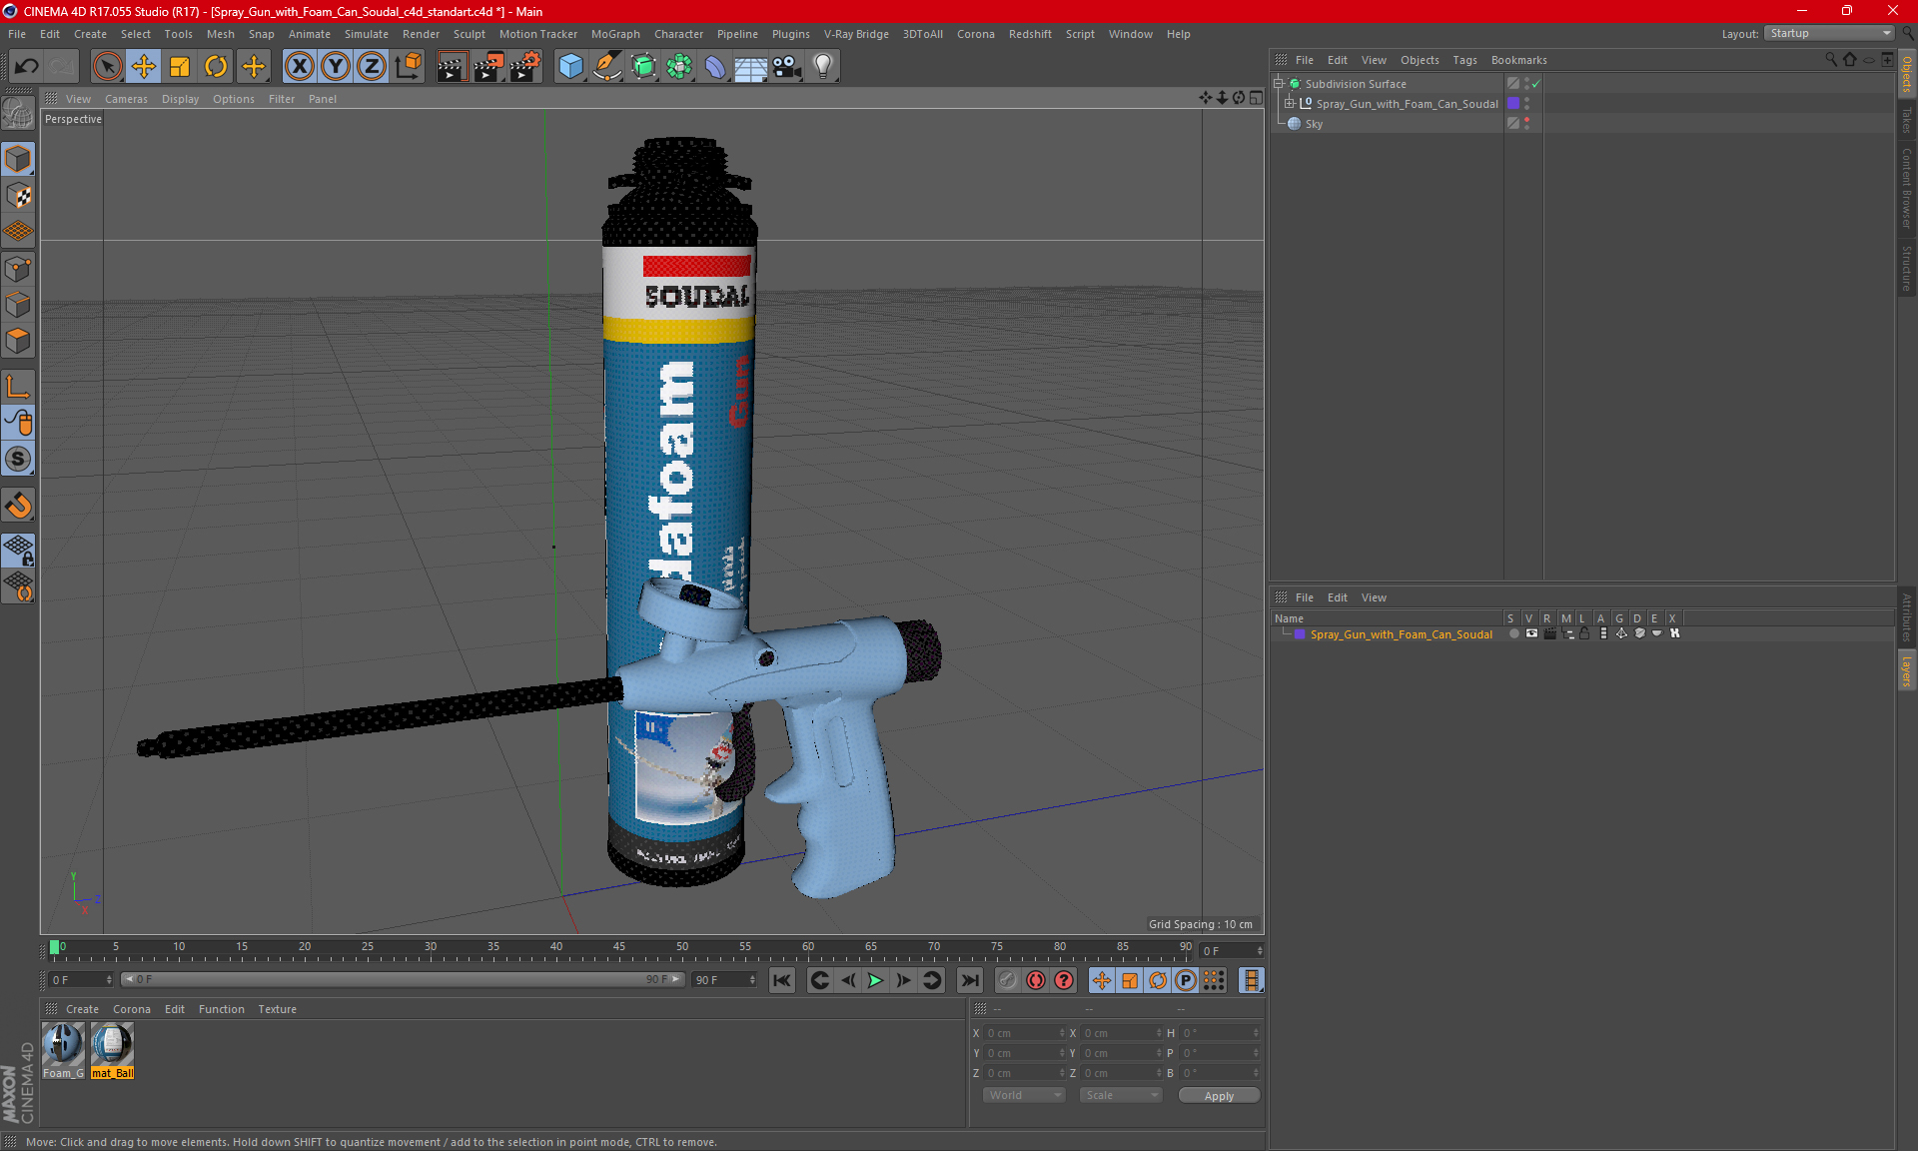
Task: Expand Spray_Gun_with_Foam_Can_Soudal object
Action: (1289, 103)
